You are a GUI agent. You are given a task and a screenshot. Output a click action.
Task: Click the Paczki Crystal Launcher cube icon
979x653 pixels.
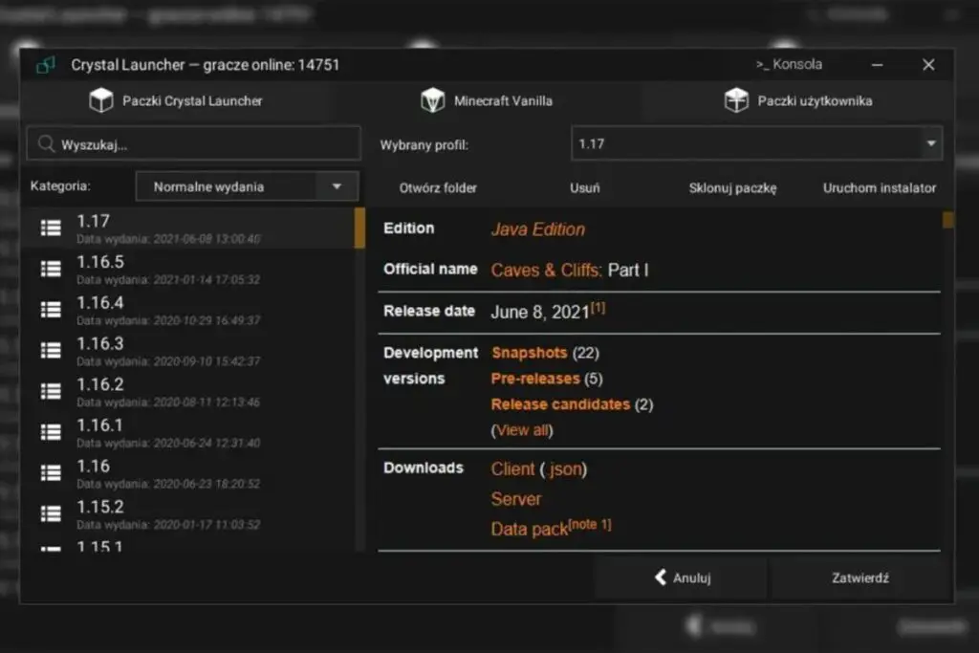point(101,99)
